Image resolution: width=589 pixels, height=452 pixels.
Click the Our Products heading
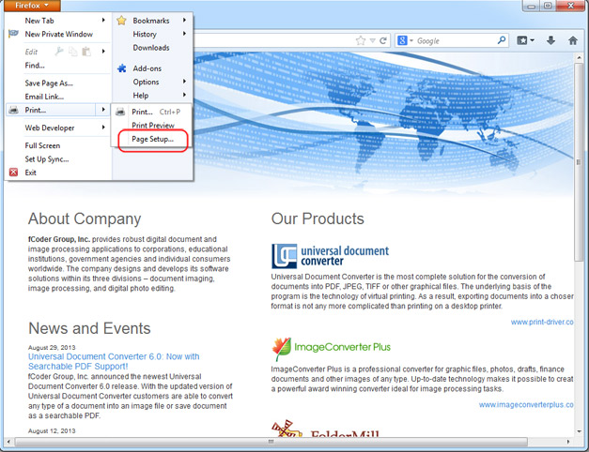318,218
